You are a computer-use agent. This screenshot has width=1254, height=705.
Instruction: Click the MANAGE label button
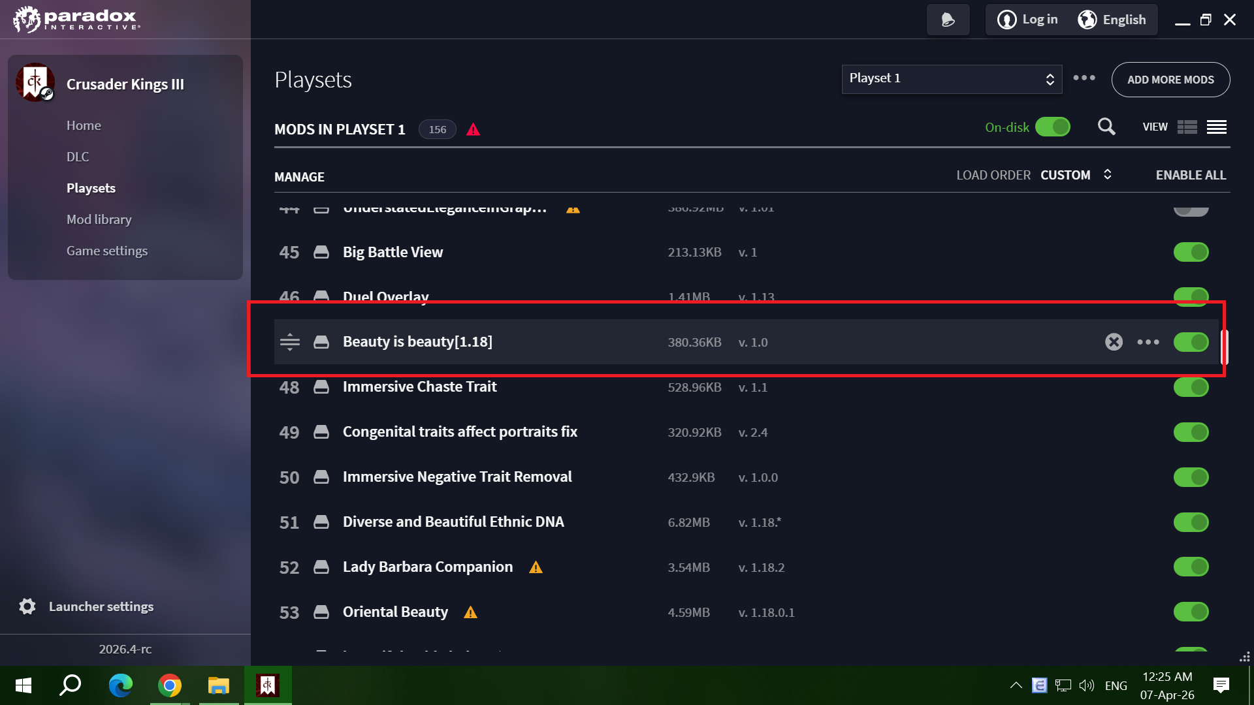point(299,177)
